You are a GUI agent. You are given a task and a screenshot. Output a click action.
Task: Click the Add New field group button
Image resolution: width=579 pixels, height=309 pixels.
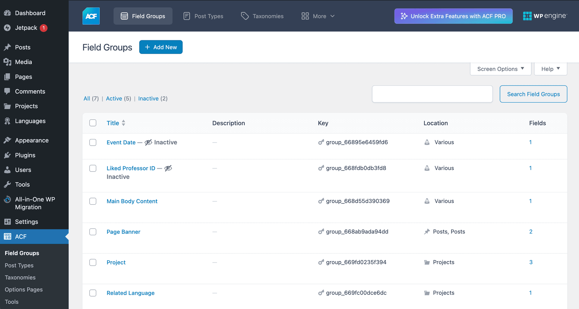(161, 47)
